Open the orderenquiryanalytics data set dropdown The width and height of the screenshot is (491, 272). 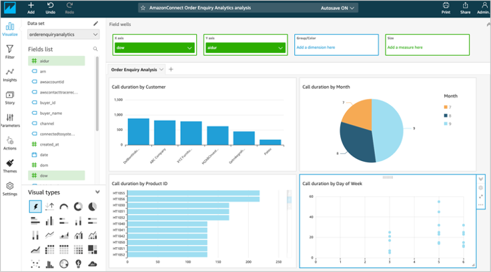pos(63,35)
